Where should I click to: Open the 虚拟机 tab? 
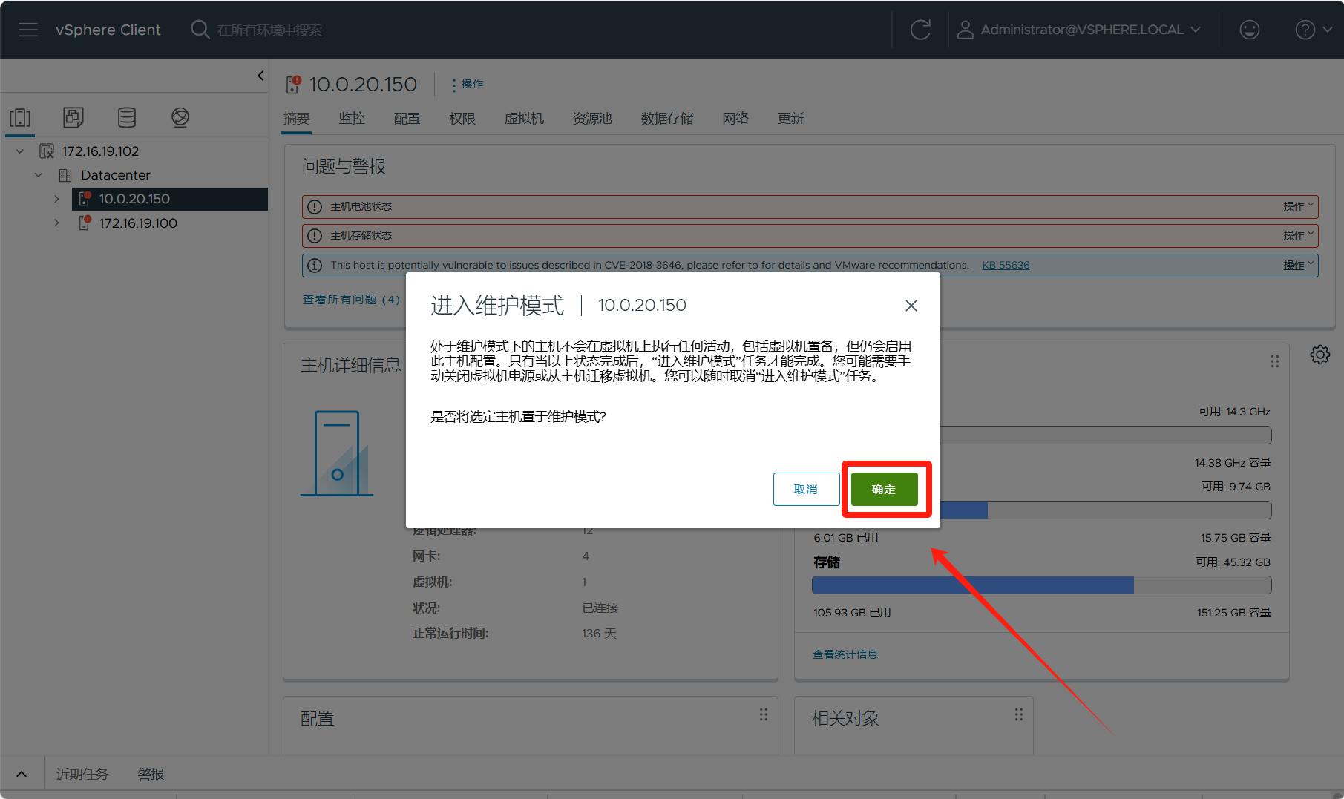[x=524, y=119]
